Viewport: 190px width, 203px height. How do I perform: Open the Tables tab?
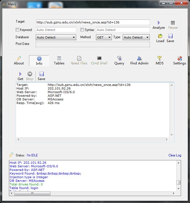59,61
